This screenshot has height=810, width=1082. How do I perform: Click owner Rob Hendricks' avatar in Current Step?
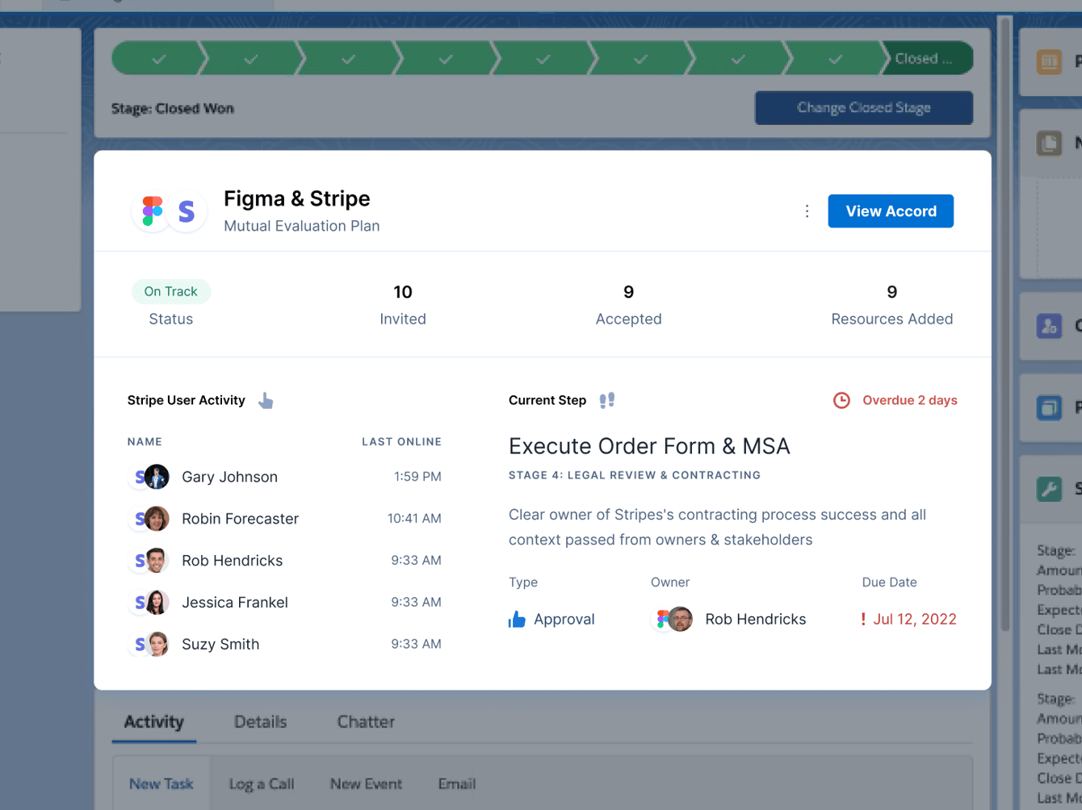coord(680,619)
